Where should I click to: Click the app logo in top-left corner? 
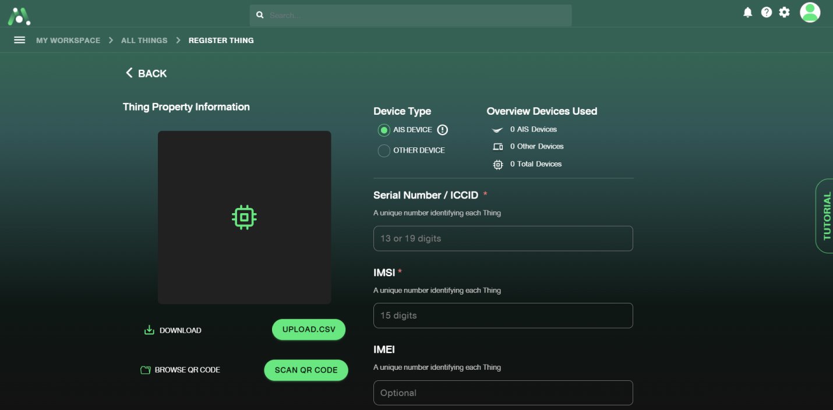pyautogui.click(x=19, y=15)
